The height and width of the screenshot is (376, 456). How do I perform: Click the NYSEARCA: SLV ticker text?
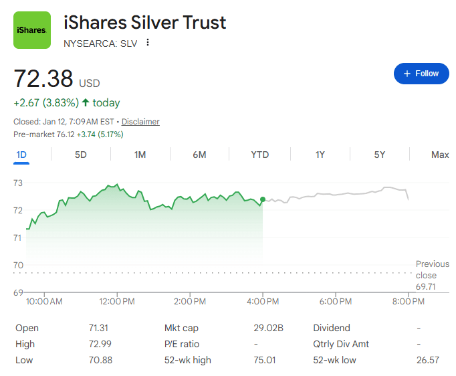[101, 43]
